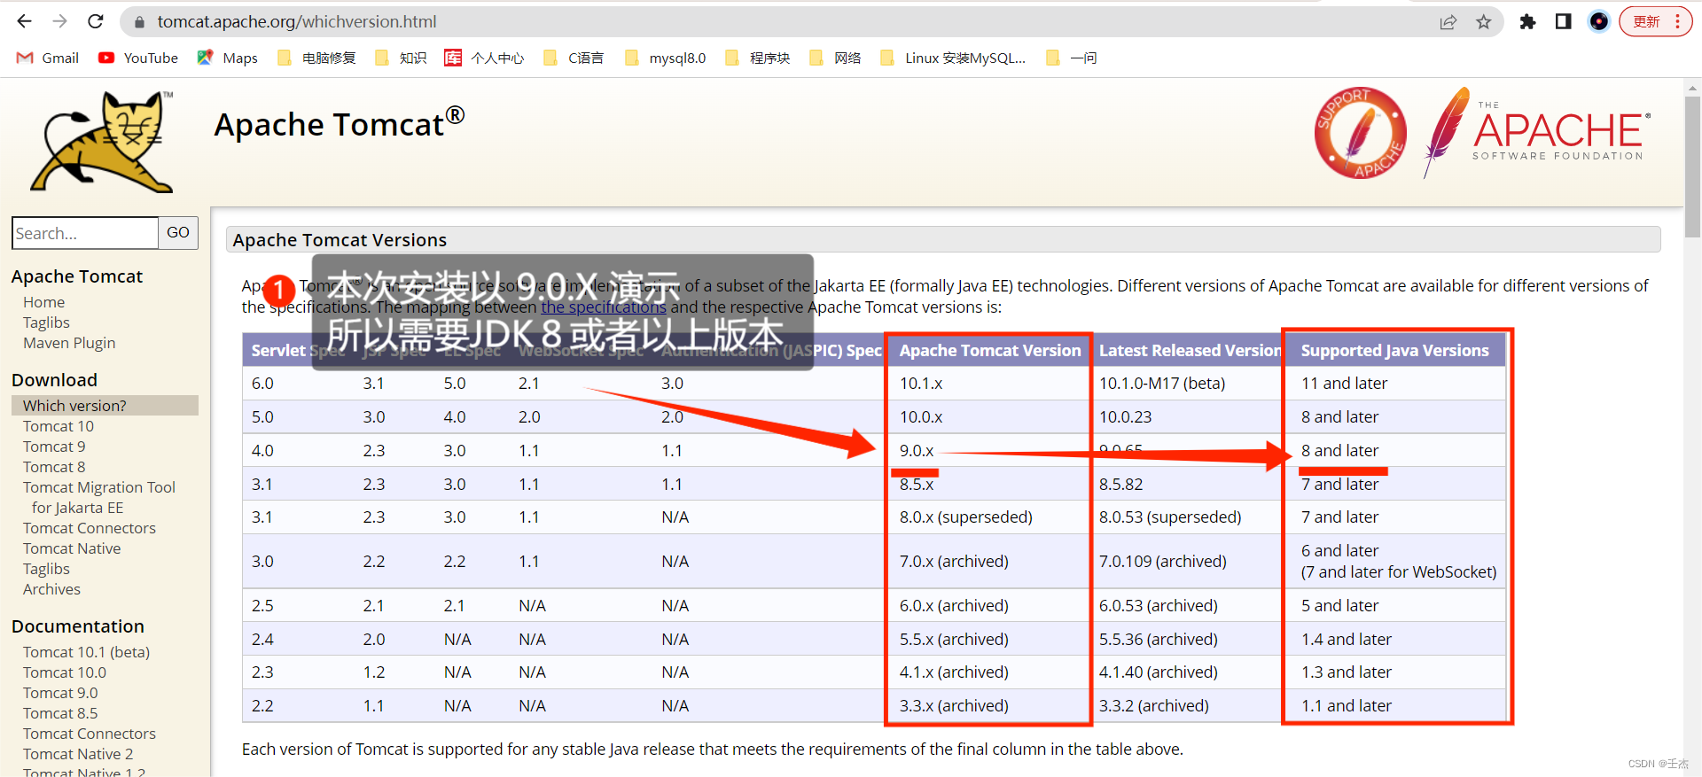The width and height of the screenshot is (1702, 777).
Task: Click the '11 and later' Java cell
Action: [x=1345, y=384]
